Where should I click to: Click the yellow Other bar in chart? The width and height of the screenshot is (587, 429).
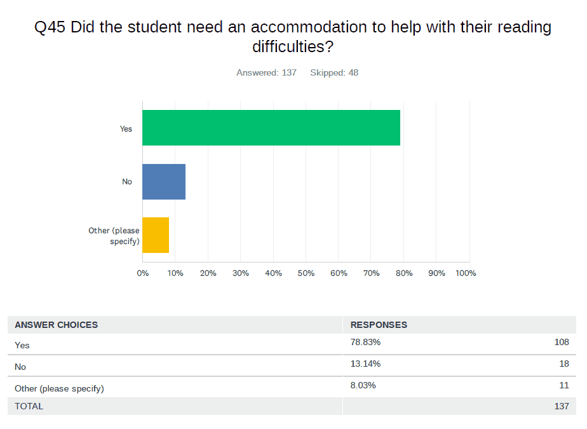pyautogui.click(x=156, y=235)
